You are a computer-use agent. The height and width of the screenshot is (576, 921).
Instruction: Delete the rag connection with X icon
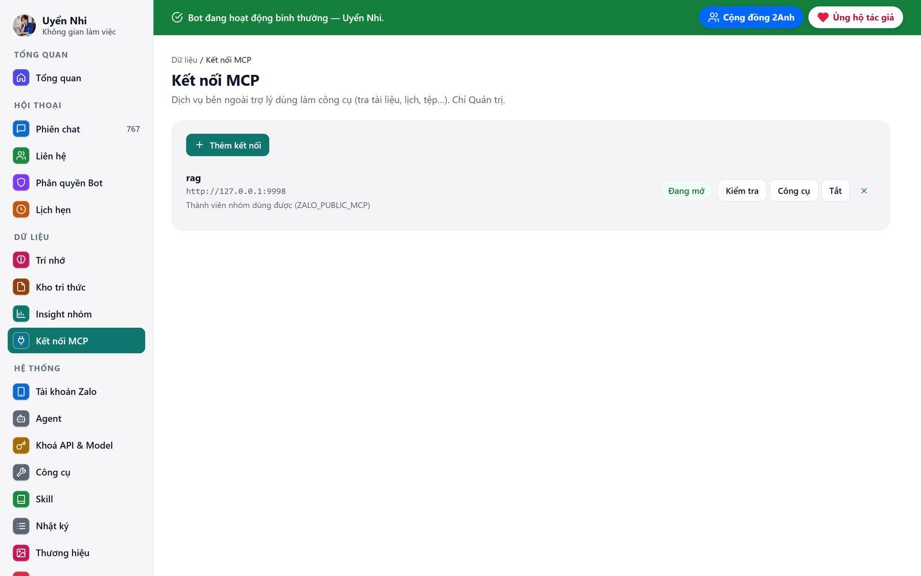pos(864,191)
